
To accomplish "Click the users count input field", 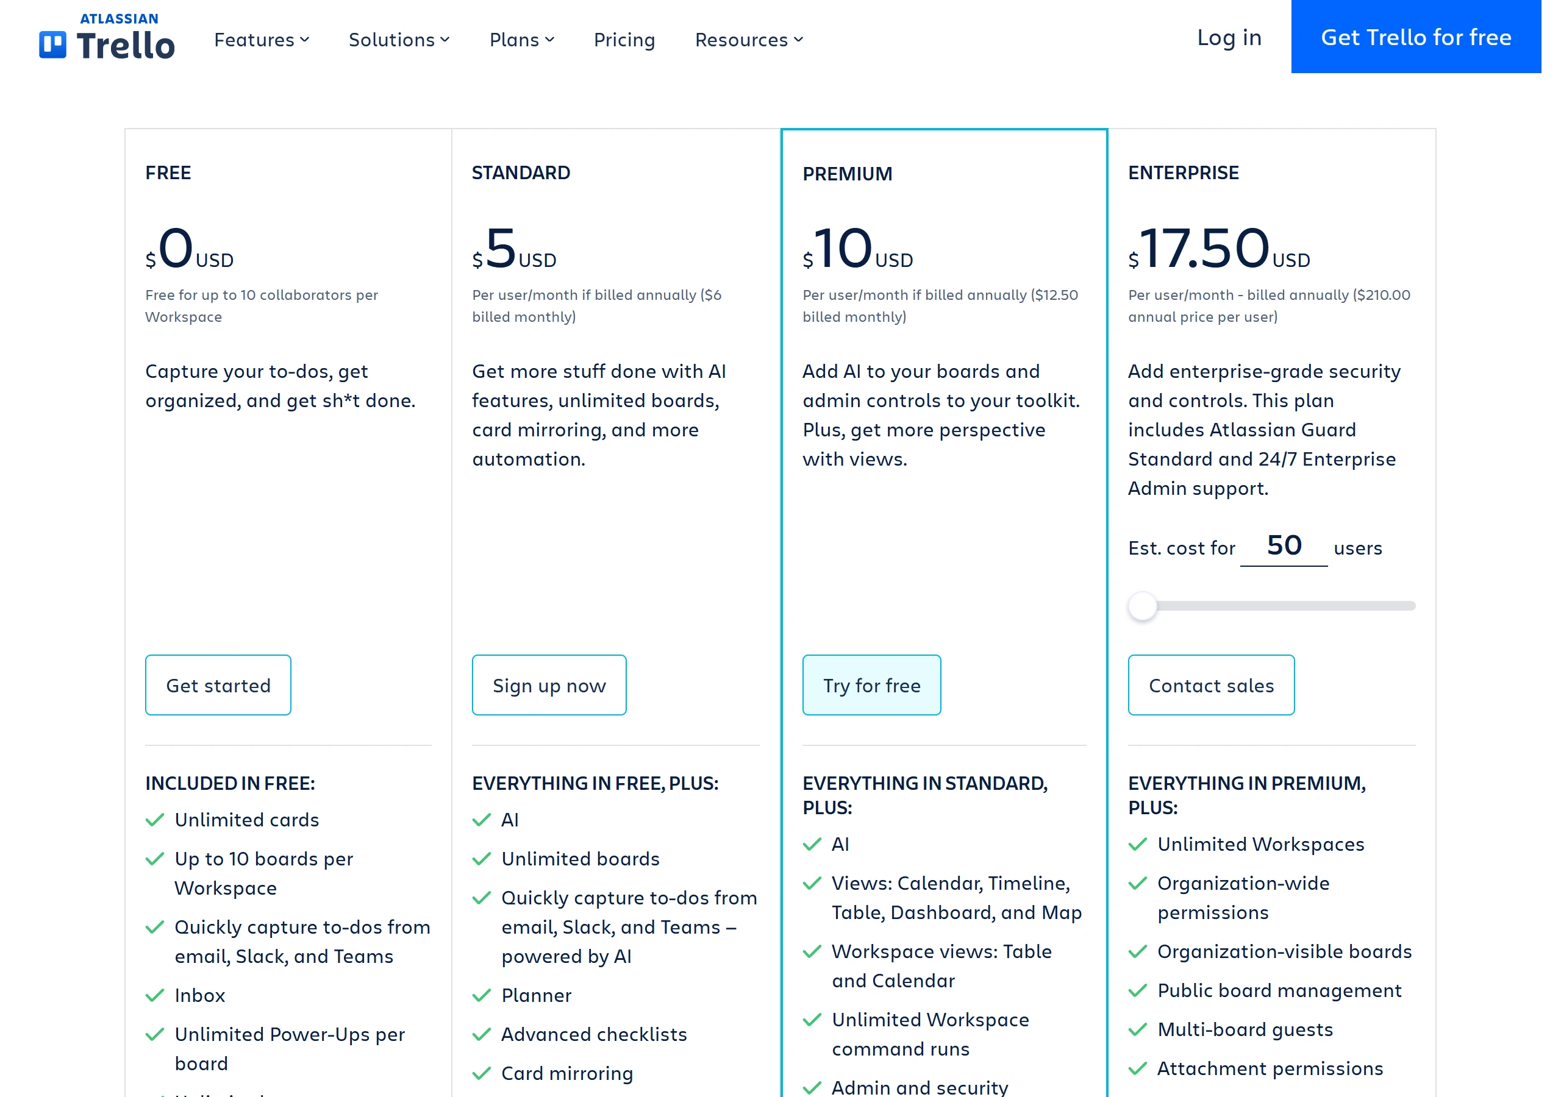I will [x=1284, y=547].
